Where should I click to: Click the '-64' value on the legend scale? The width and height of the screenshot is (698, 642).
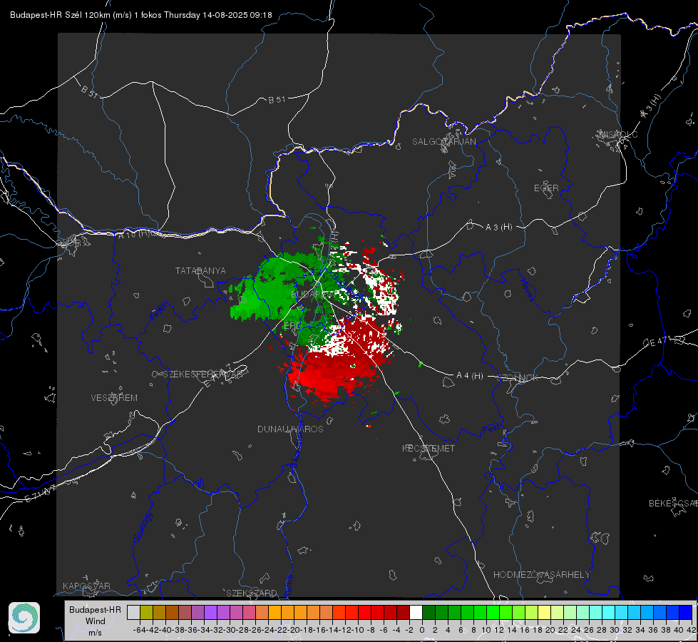pos(139,630)
